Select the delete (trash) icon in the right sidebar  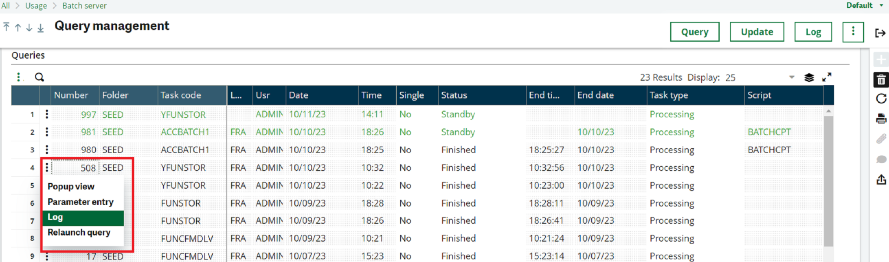click(x=881, y=80)
